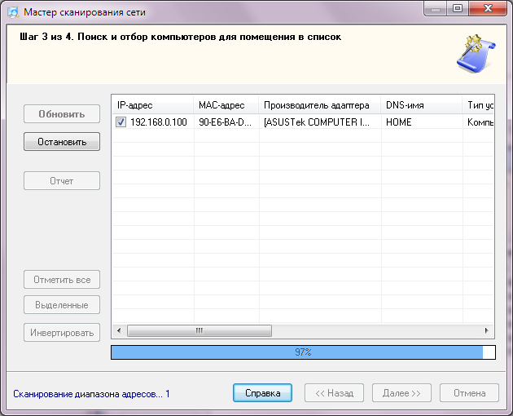Minimize the scan wizard window
513x416 pixels.
point(437,9)
